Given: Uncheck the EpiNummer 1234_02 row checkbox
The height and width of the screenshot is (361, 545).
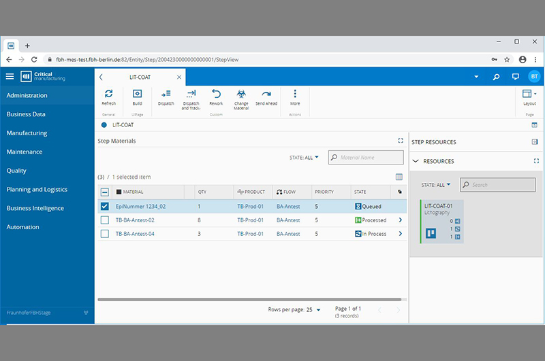Looking at the screenshot, I should [x=105, y=206].
